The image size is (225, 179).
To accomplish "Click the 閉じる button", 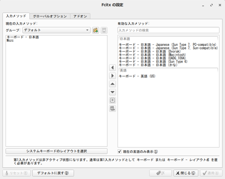I will coord(186,173).
